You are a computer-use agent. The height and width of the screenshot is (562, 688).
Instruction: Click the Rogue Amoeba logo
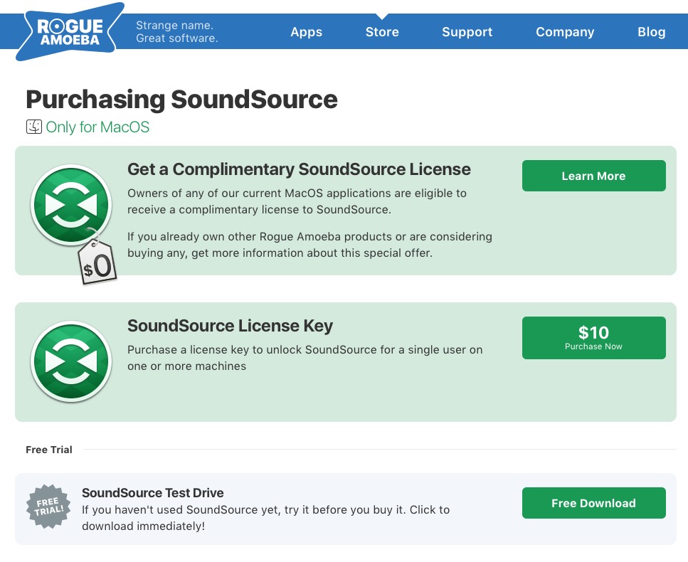click(70, 32)
